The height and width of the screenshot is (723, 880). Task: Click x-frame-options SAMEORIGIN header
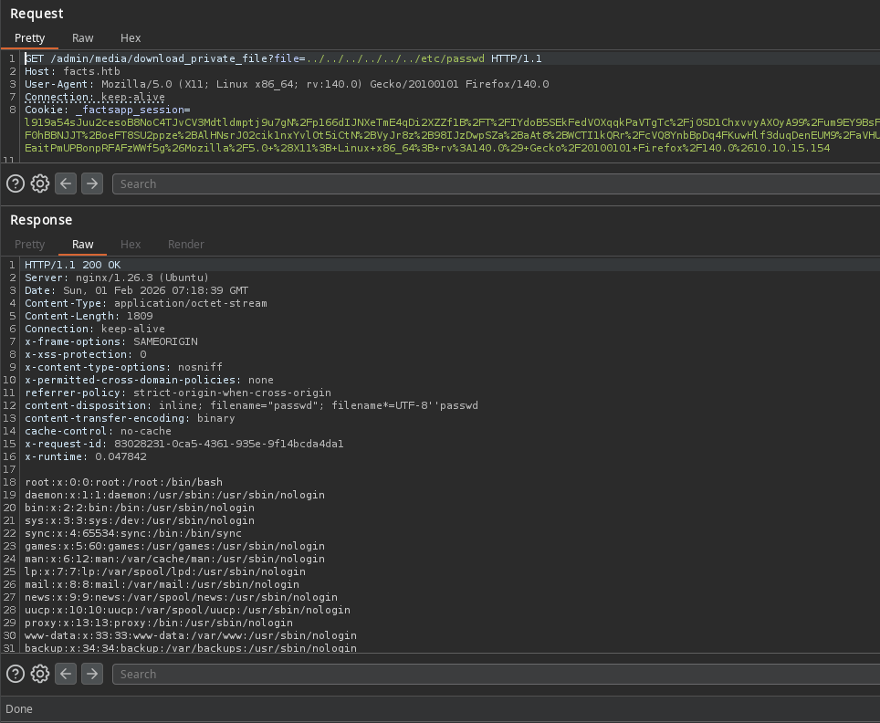point(111,341)
